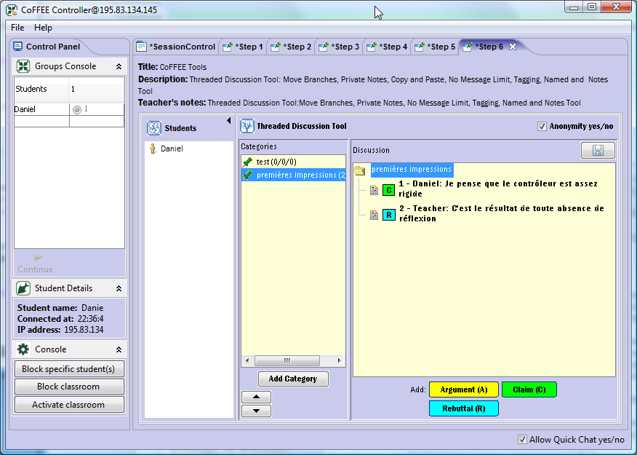Click the Block classroom button
The width and height of the screenshot is (637, 455).
coord(68,387)
